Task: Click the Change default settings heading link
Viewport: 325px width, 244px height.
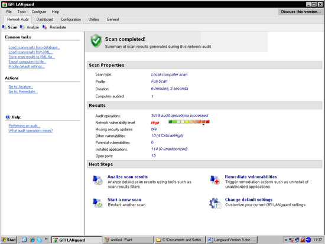Action: (249, 200)
